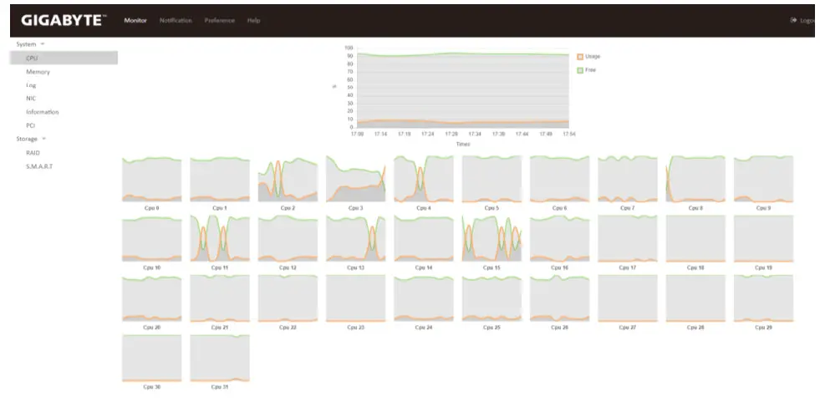This screenshot has height=402, width=820.
Task: Collapse the System section arrow
Action: (43, 43)
